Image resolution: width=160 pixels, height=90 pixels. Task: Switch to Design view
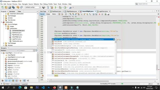pyautogui.click(x=48, y=14)
